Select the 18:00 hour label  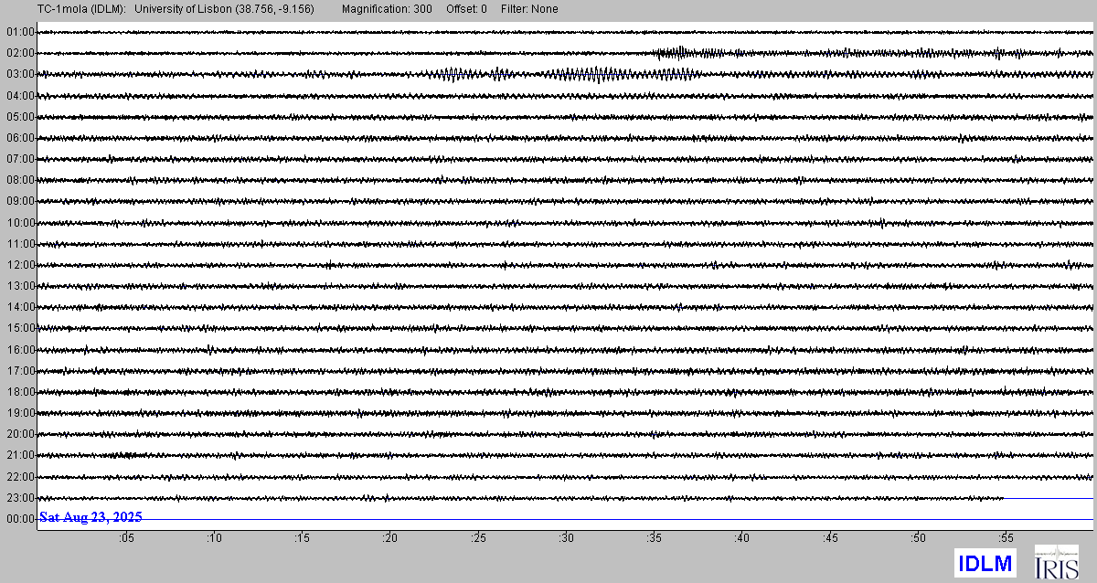point(19,392)
